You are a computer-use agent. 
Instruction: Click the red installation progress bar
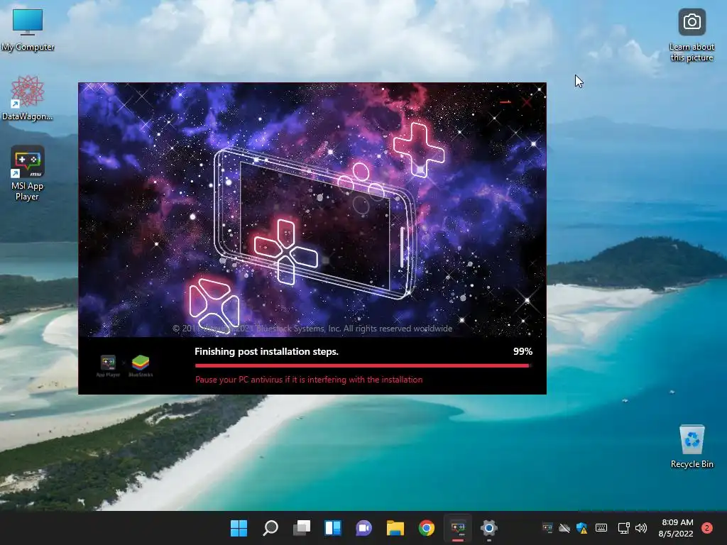coord(363,365)
